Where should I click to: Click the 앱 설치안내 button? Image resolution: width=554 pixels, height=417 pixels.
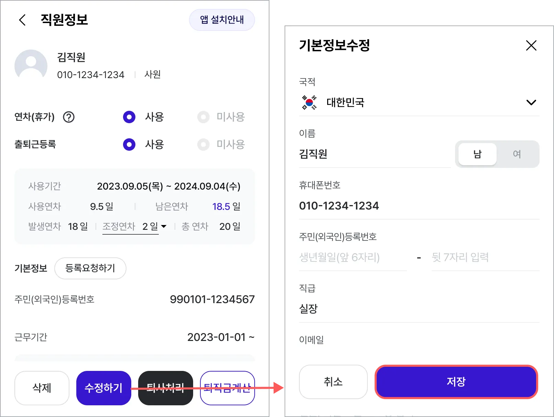222,20
